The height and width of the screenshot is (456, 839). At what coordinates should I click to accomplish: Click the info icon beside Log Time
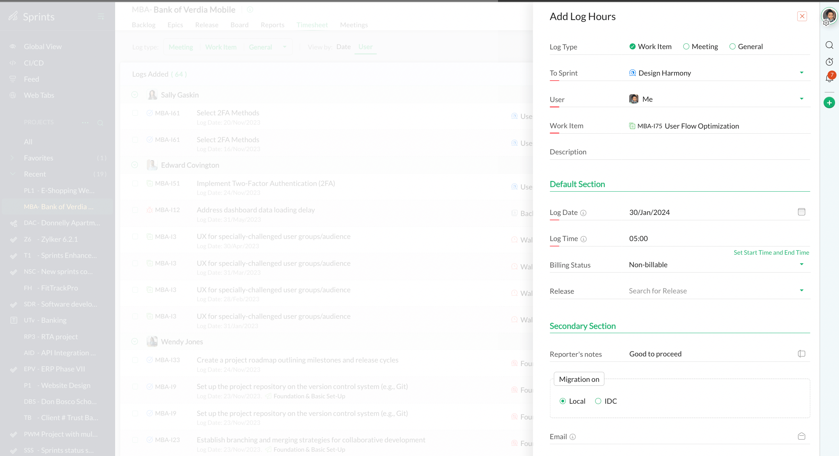point(584,239)
